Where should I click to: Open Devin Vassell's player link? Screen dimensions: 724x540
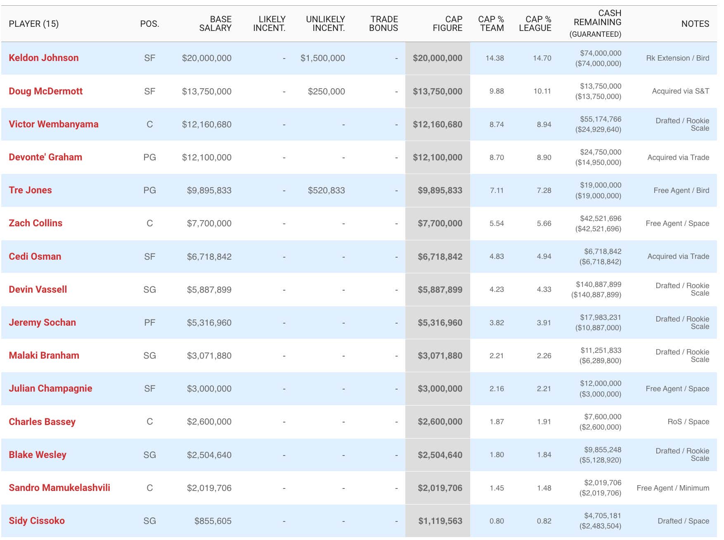pos(38,289)
